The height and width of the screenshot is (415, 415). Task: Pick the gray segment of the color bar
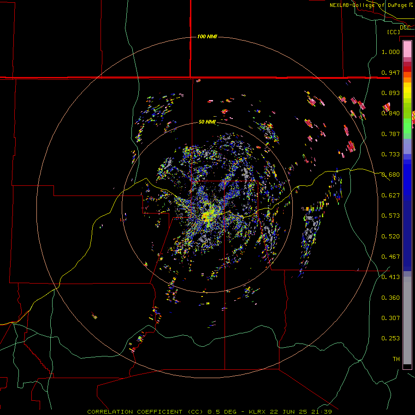point(407,320)
